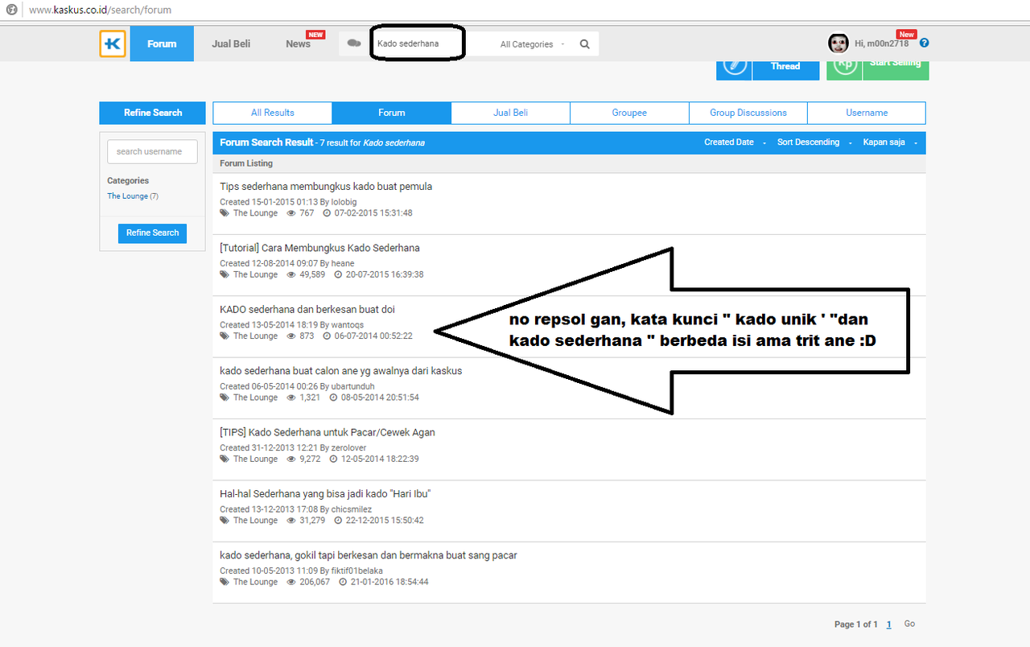Click the blue Refine Search button in sidebar
Image resolution: width=1030 pixels, height=647 pixels.
pyautogui.click(x=152, y=233)
